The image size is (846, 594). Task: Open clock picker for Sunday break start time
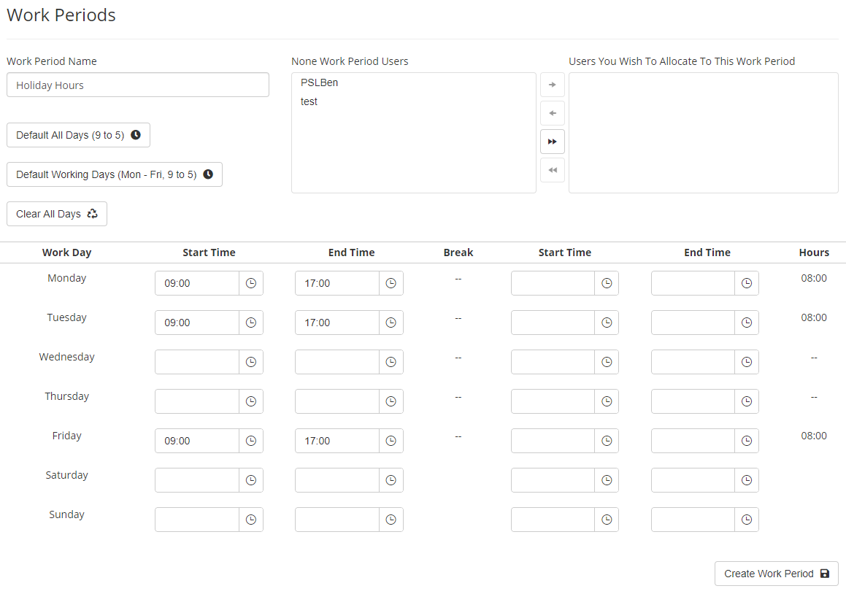pyautogui.click(x=607, y=520)
